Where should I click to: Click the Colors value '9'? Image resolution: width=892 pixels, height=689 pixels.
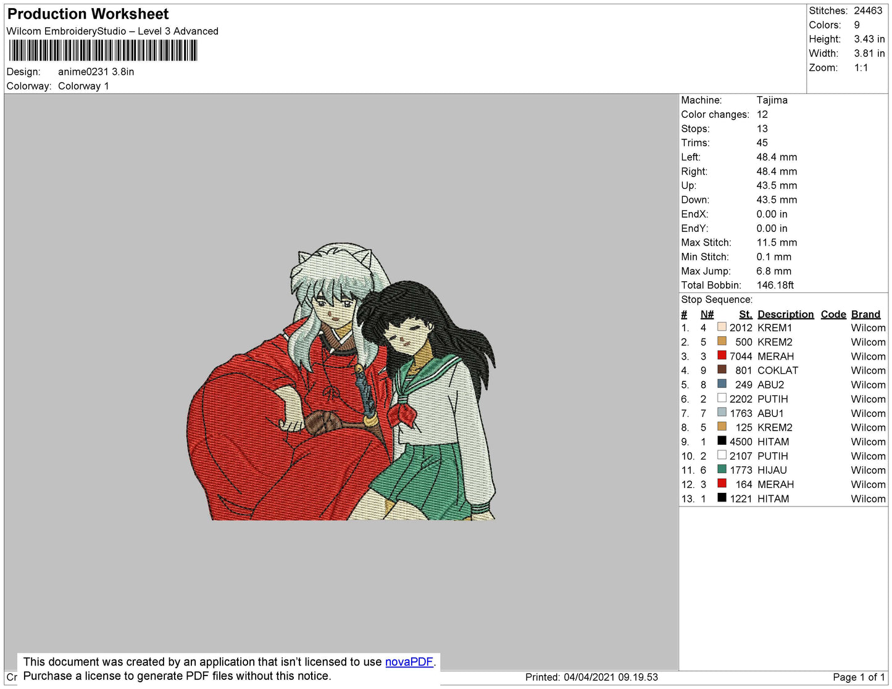tap(857, 25)
